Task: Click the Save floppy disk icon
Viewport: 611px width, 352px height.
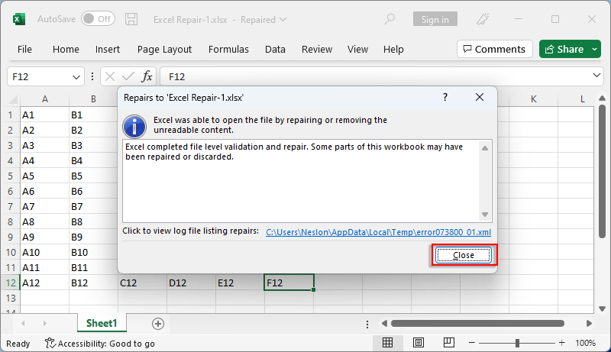Action: pos(131,19)
